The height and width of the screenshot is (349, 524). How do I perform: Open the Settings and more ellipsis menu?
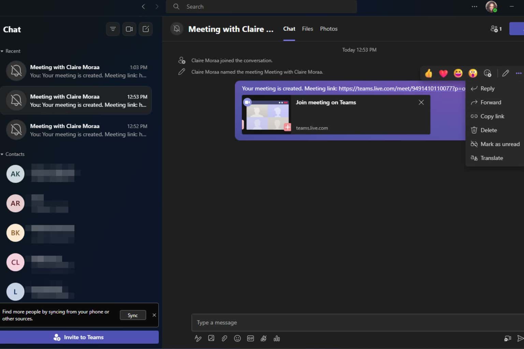[x=475, y=6]
